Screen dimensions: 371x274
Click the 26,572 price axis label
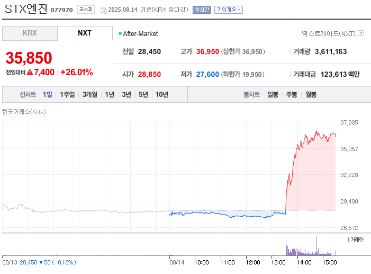(349, 228)
